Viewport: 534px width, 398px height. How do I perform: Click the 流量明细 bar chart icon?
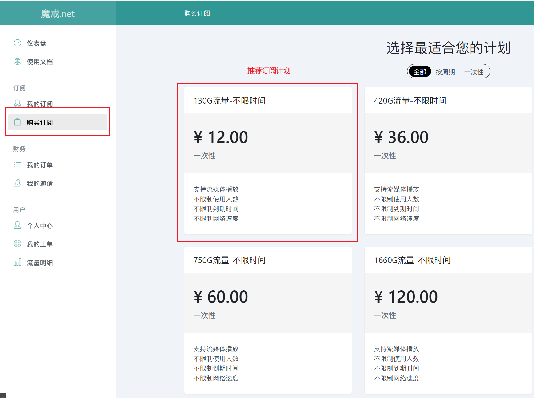tap(18, 262)
